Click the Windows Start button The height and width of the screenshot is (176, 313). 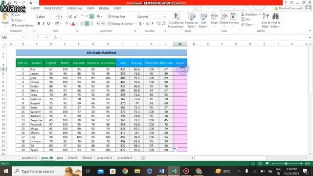5,171
